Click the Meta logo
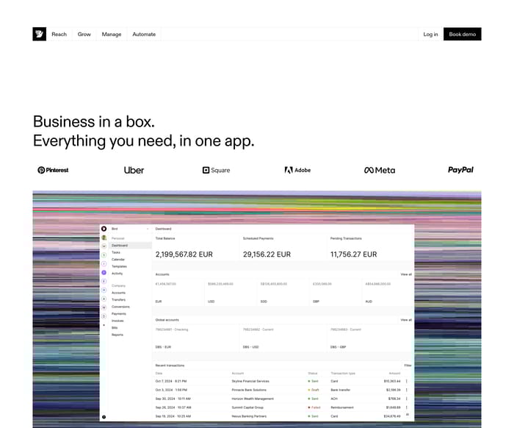The image size is (514, 428). coord(380,170)
